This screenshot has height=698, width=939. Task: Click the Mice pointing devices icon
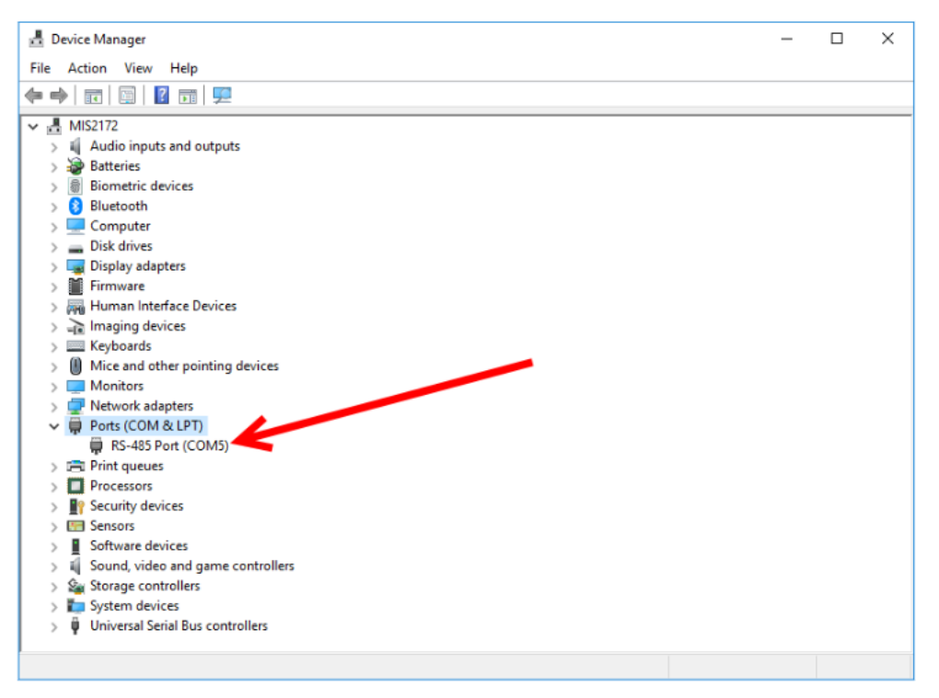point(75,366)
